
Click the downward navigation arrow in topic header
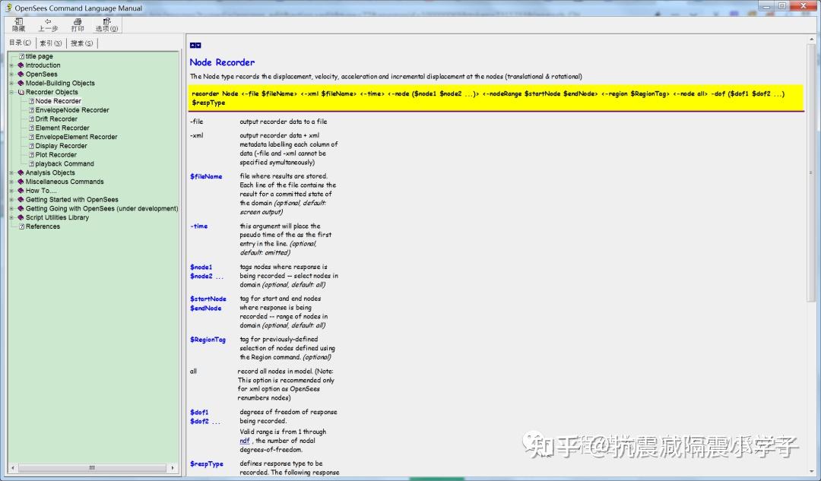pyautogui.click(x=198, y=45)
